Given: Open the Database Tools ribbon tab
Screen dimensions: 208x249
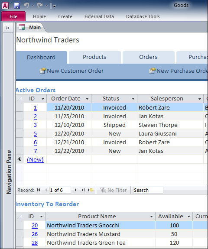Looking at the screenshot, I should [143, 16].
